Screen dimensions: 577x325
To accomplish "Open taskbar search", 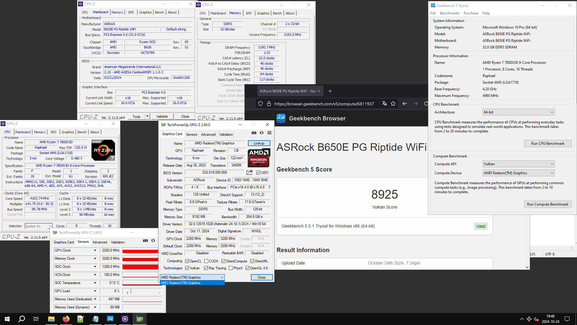I will point(22,319).
